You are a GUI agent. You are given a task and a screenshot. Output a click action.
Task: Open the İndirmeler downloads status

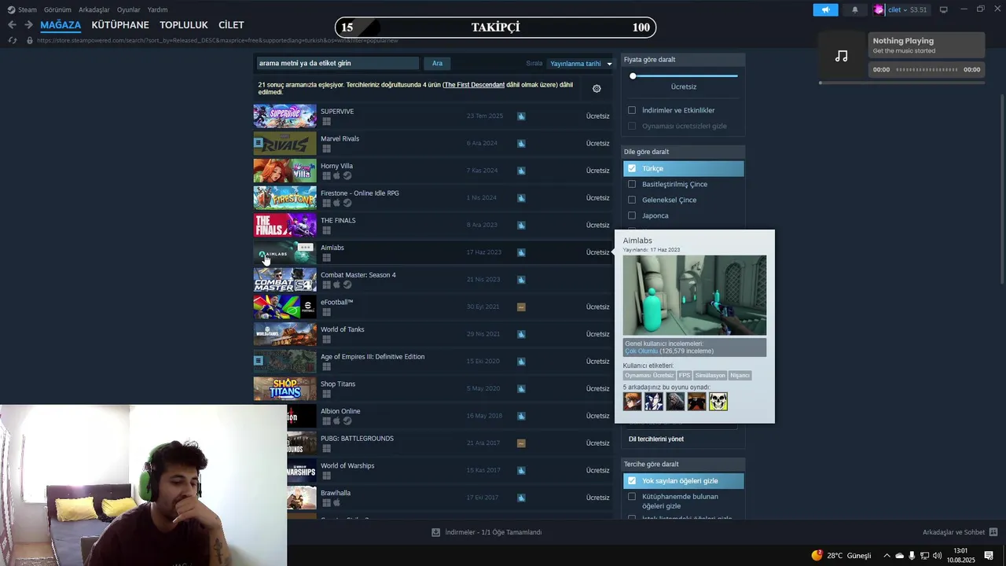(487, 532)
